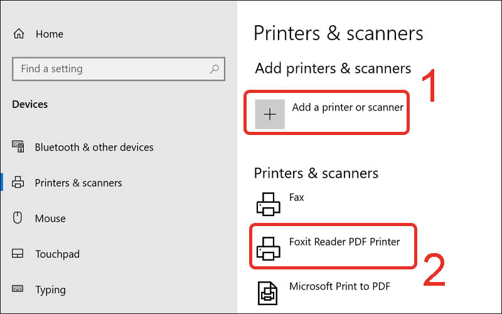Click the printer icon in the sidebar

point(18,183)
